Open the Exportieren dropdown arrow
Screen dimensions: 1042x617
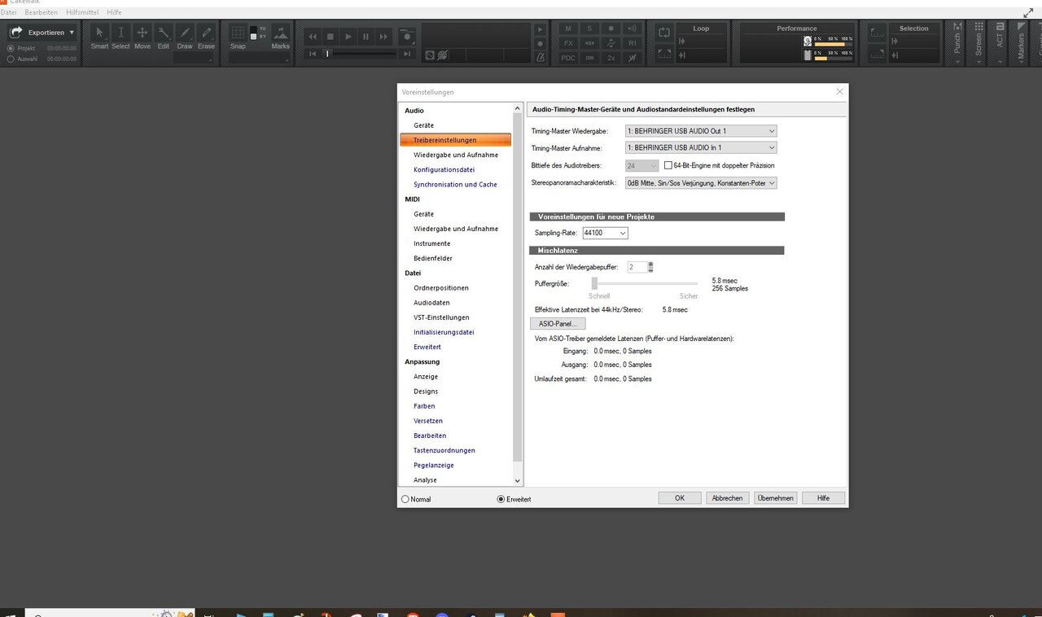[x=72, y=33]
